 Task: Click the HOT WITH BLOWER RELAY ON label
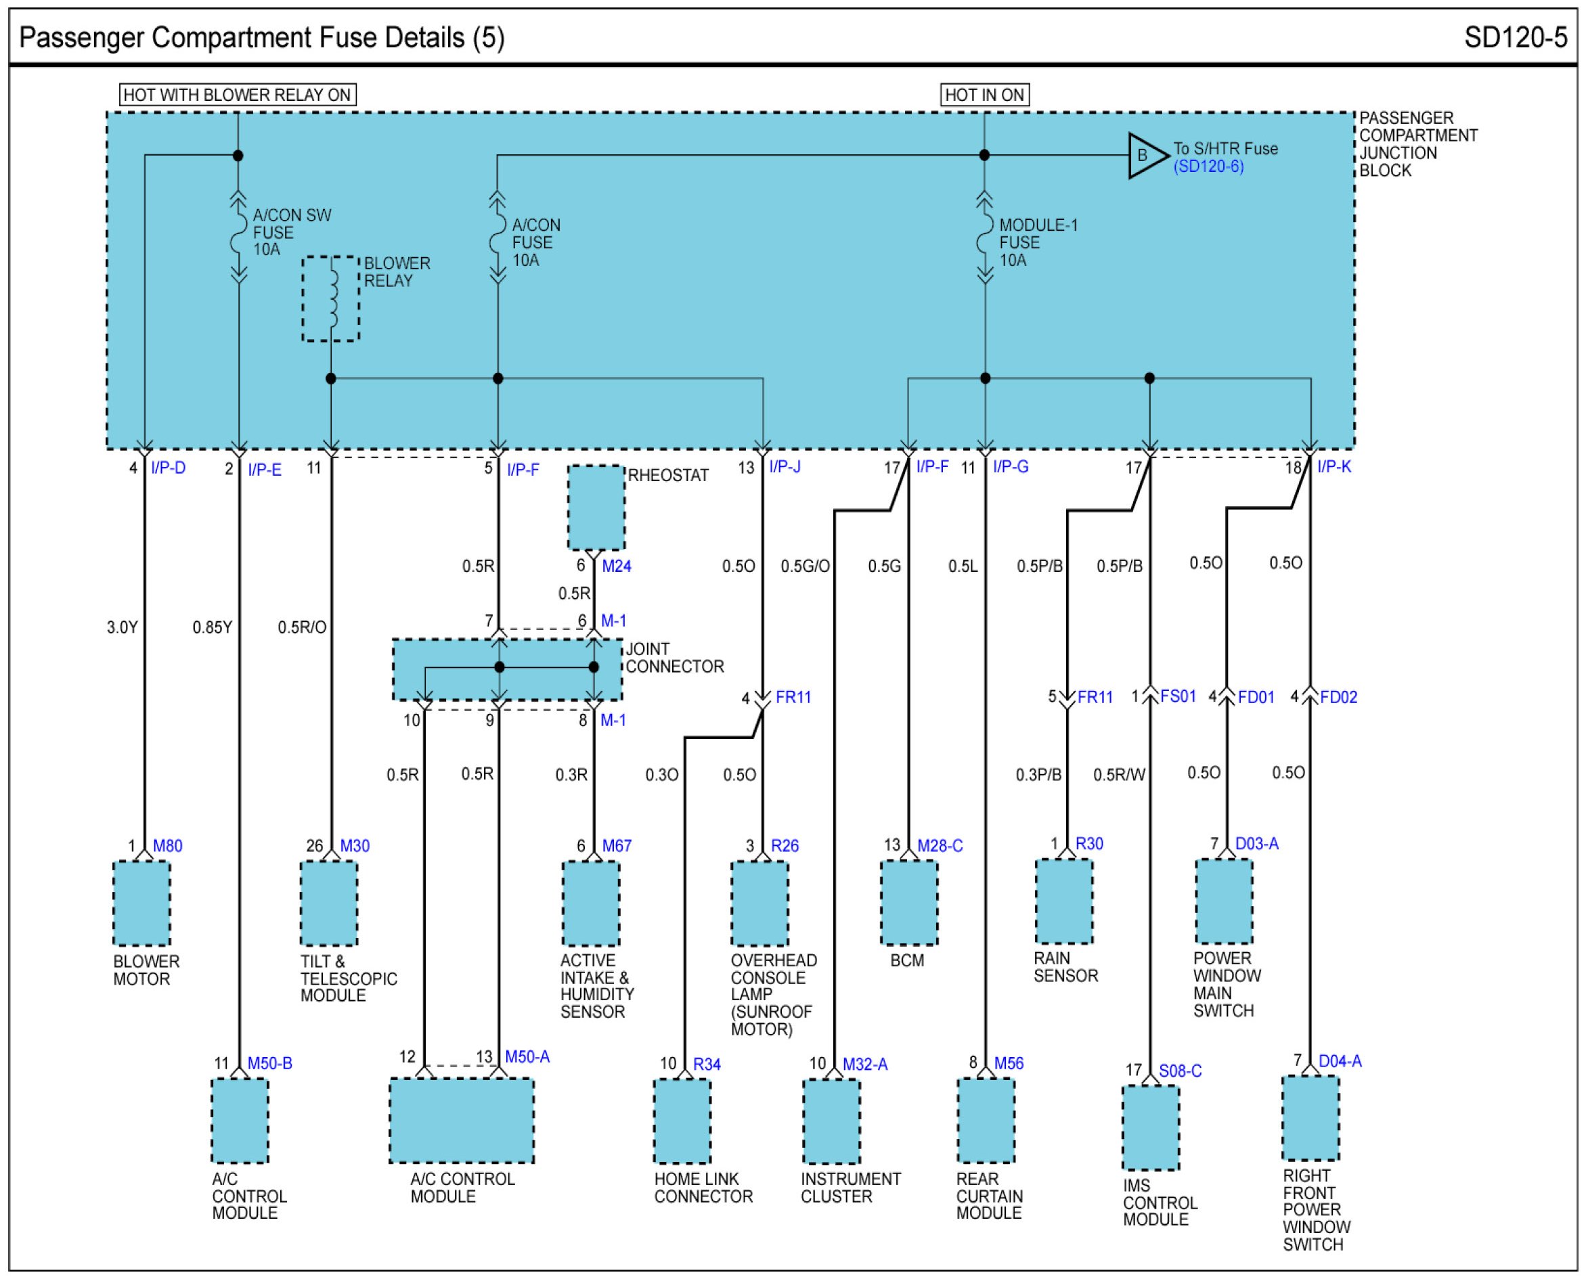click(238, 95)
